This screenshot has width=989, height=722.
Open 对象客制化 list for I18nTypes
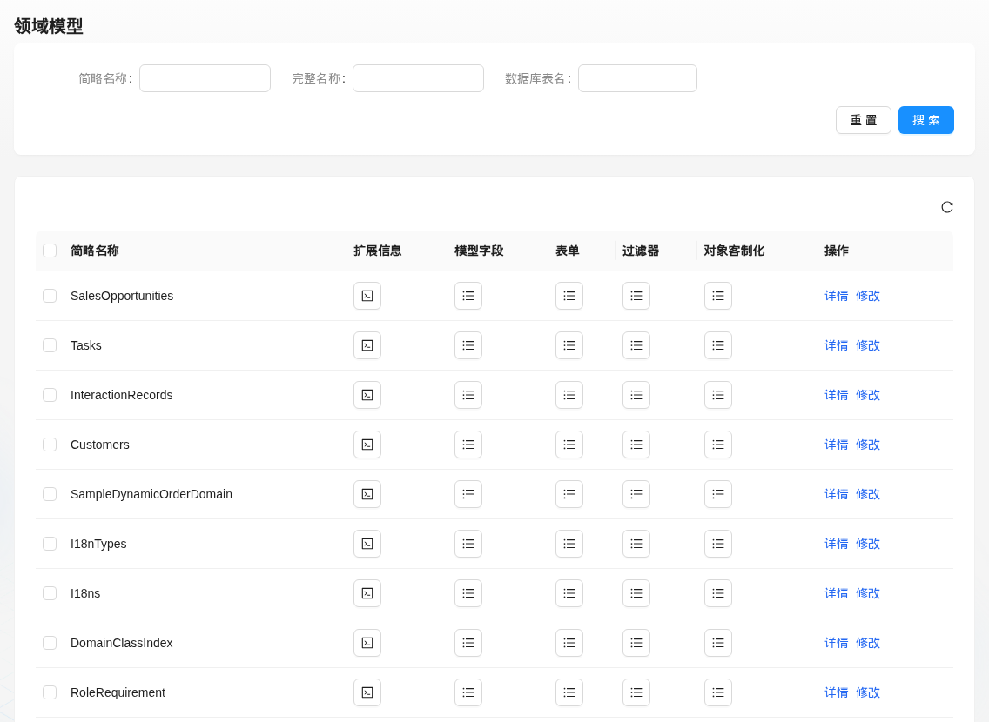(717, 544)
